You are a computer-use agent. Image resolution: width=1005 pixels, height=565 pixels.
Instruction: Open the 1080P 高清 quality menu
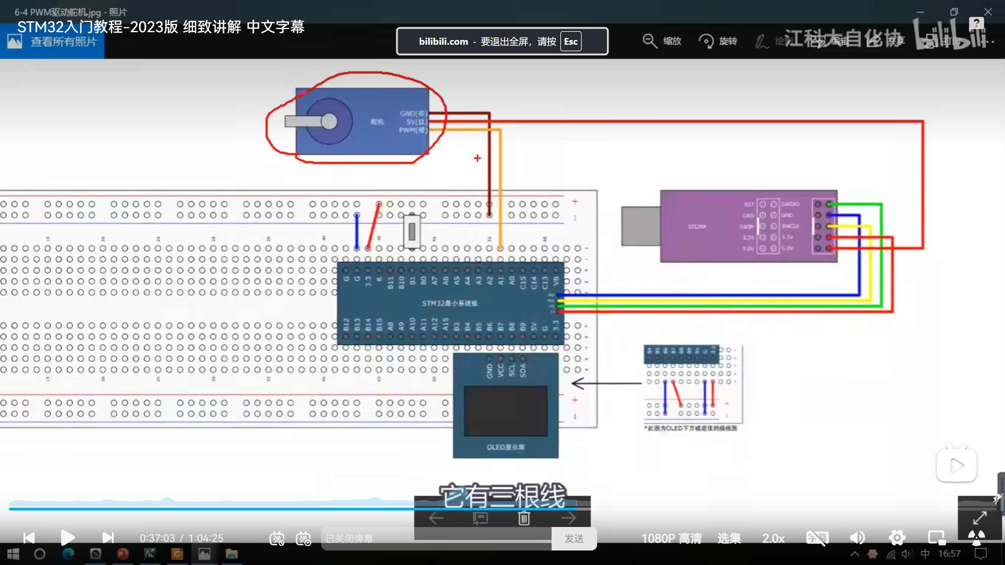671,538
